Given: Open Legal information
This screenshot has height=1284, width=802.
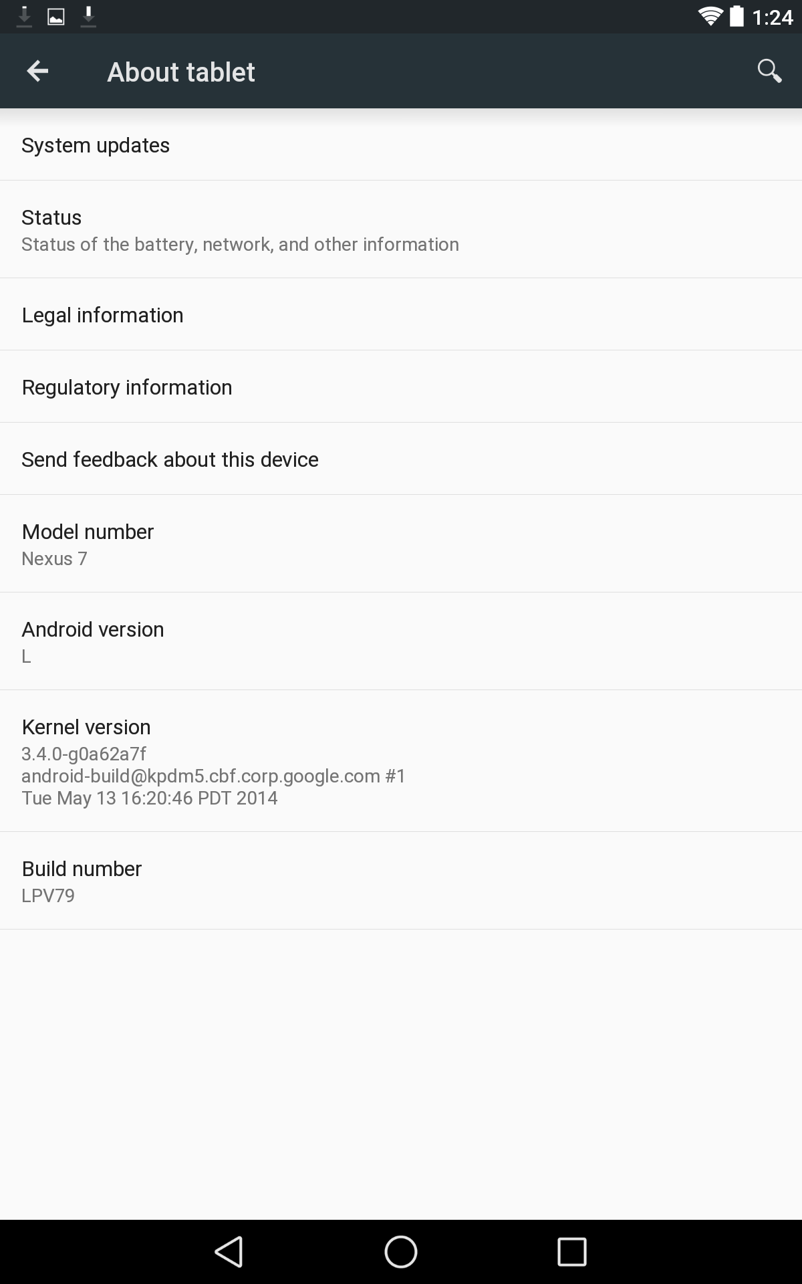Looking at the screenshot, I should [401, 314].
